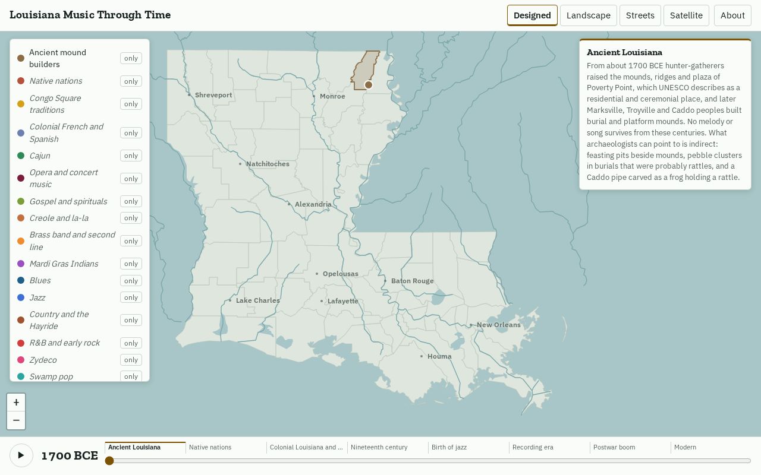Switch to the Landscape basemap

click(588, 15)
